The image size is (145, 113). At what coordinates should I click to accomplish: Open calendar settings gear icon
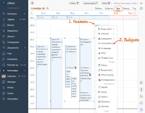[x=141, y=8]
